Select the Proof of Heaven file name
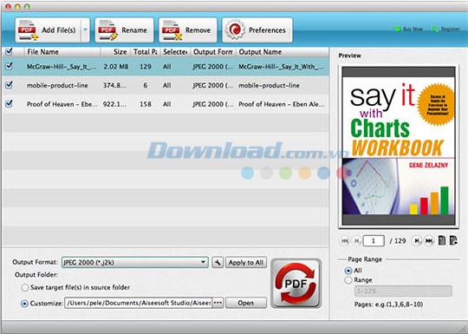The height and width of the screenshot is (334, 468). tap(62, 104)
